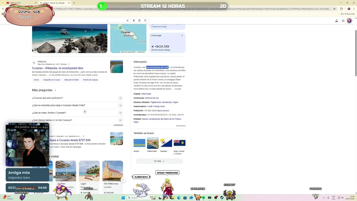This screenshot has height=201, width=357.
Task: Open 'Viajes a Curazao desde $727.646' link
Action: pos(70,140)
